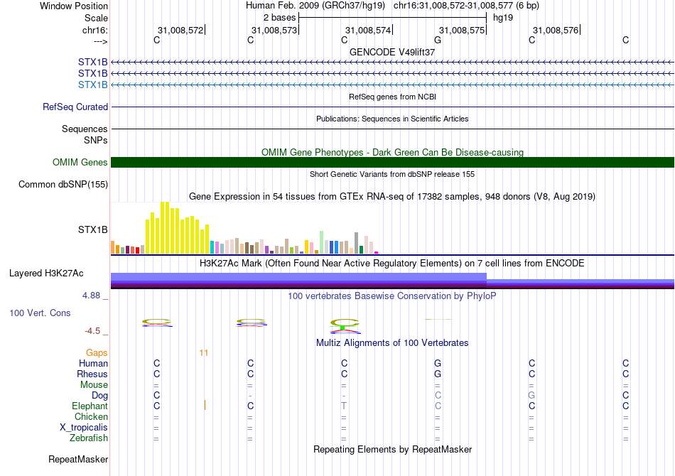Click the orange Gaps label

(x=97, y=353)
